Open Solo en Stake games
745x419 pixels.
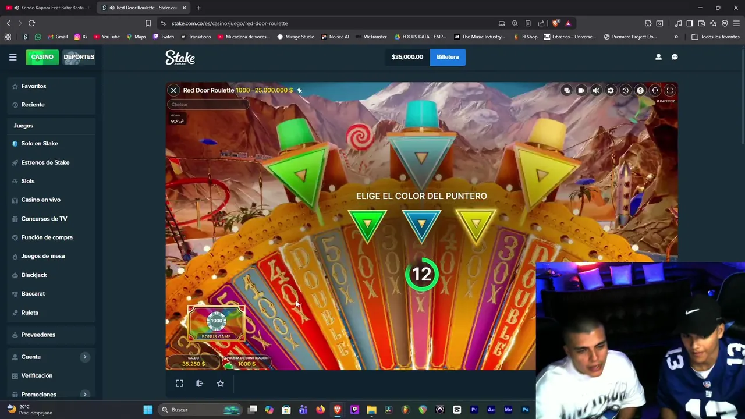(51, 144)
